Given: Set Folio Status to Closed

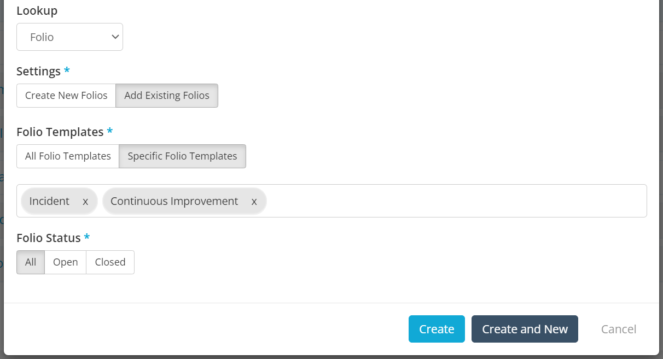Looking at the screenshot, I should tap(110, 262).
